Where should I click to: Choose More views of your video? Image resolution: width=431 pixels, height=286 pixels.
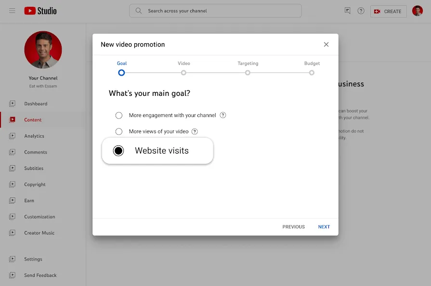coord(119,131)
